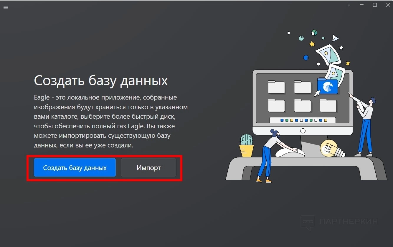Click the blue "Создать базу данных" button
Screen dimensions: 393x247
75,167
